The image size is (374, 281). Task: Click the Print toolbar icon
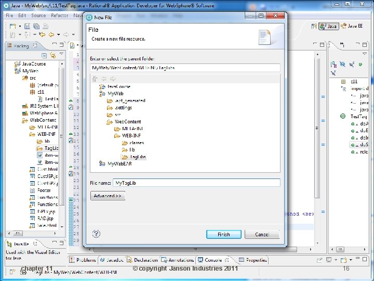45,26
